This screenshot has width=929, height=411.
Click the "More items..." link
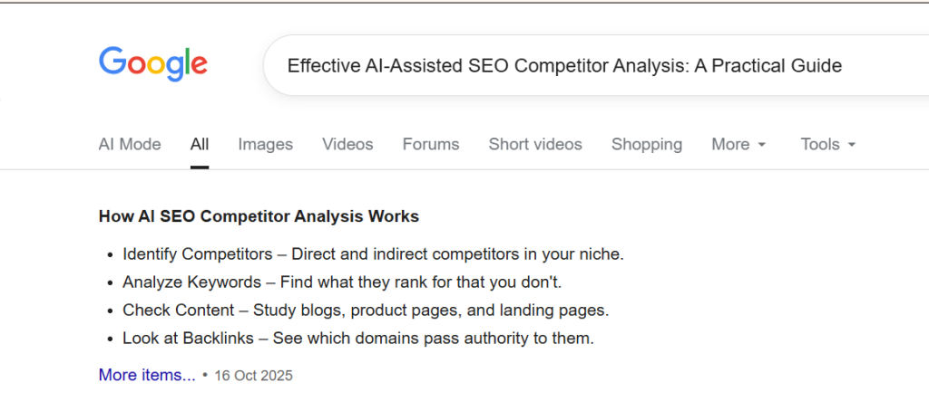(x=147, y=375)
